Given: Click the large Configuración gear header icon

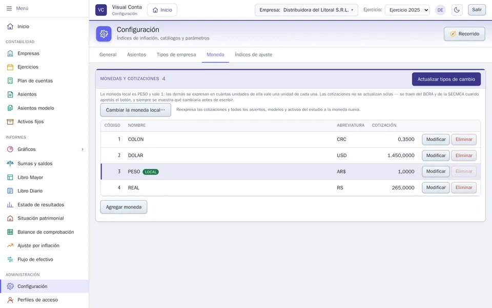Looking at the screenshot, I should pos(104,34).
